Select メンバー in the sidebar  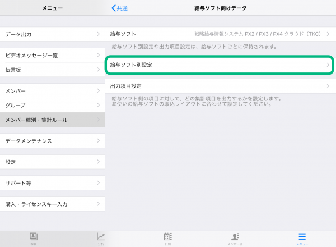[x=52, y=91]
